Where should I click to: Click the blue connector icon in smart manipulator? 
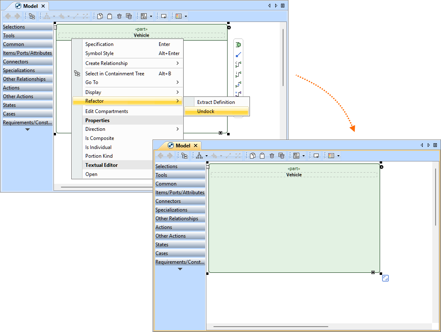[238, 55]
